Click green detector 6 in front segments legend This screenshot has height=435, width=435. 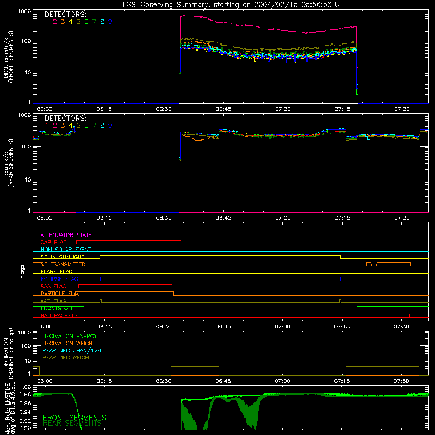pos(86,22)
